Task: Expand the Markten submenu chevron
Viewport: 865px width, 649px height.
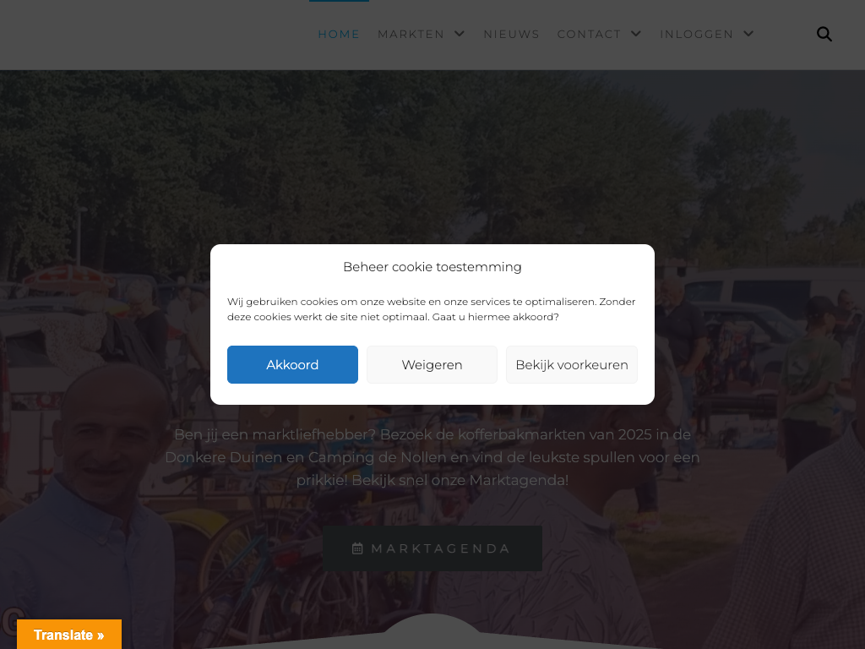Action: (x=460, y=34)
